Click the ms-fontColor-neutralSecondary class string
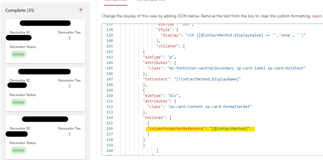This screenshot has height=160, width=323. point(236,68)
